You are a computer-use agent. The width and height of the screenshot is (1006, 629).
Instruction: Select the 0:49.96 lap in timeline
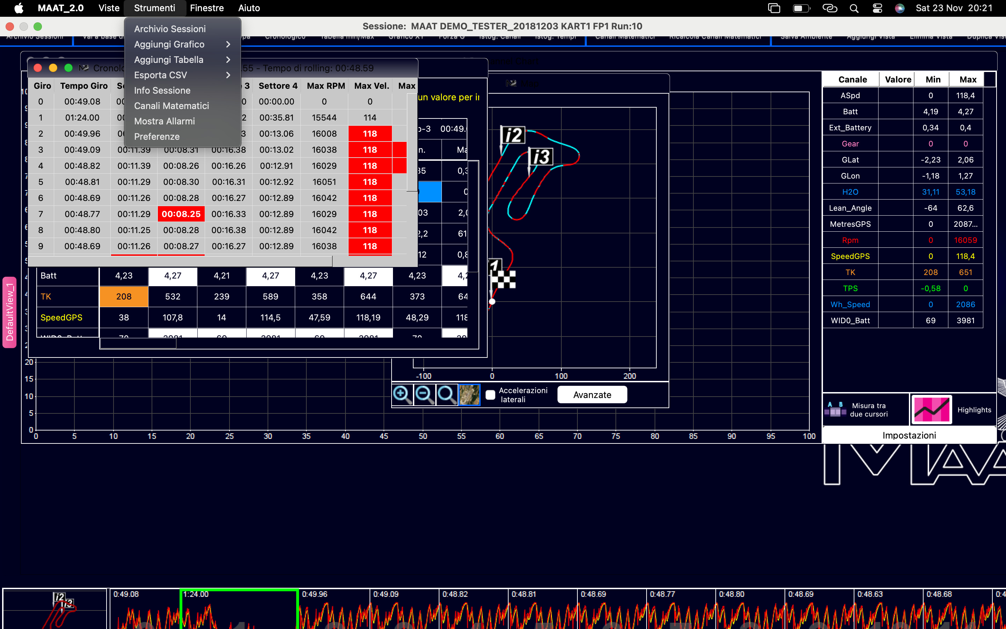(x=333, y=608)
